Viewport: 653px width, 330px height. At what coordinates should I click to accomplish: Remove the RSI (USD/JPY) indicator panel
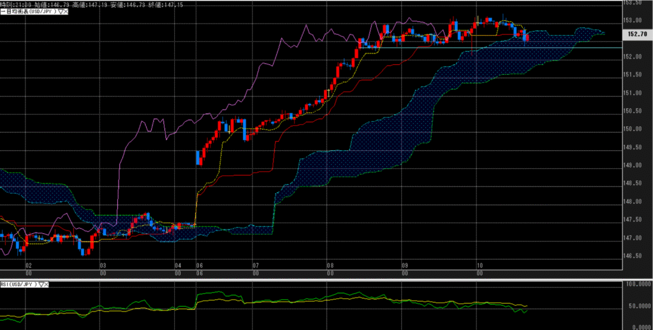(x=45, y=285)
